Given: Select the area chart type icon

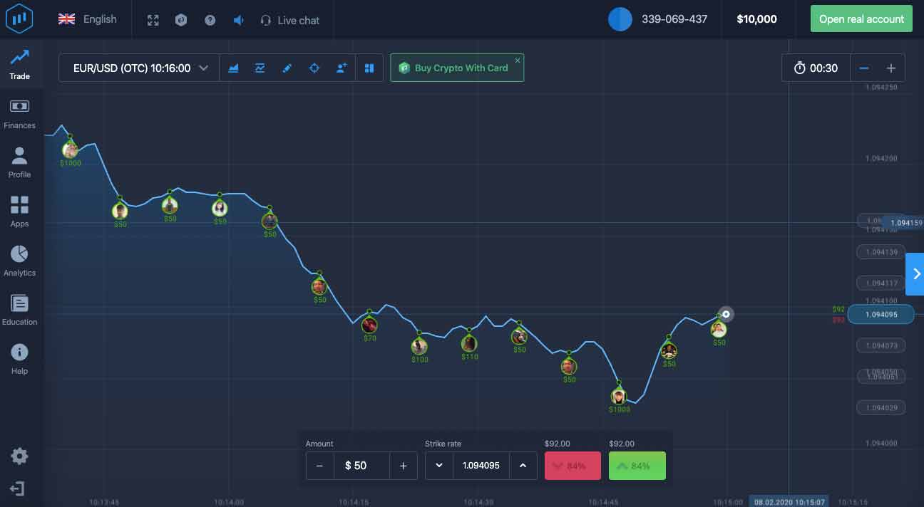Looking at the screenshot, I should pyautogui.click(x=233, y=68).
